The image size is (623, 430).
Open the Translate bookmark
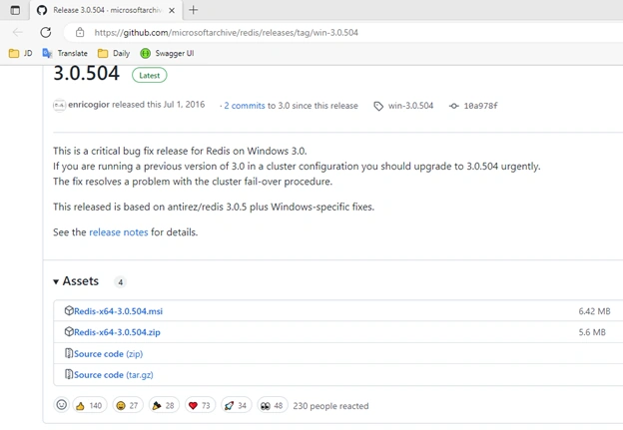click(x=65, y=53)
